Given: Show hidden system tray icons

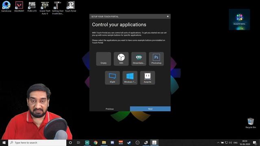Looking at the screenshot, I should click(218, 142).
